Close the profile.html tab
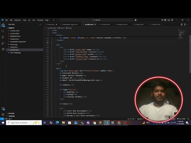Viewport: 191px width, 143px height. (95, 24)
